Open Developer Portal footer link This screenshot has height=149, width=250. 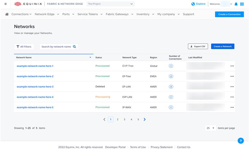coord(115,147)
